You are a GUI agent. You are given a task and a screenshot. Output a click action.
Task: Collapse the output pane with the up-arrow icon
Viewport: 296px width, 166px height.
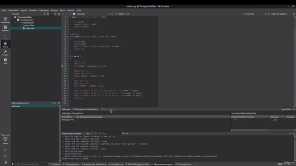point(290,133)
